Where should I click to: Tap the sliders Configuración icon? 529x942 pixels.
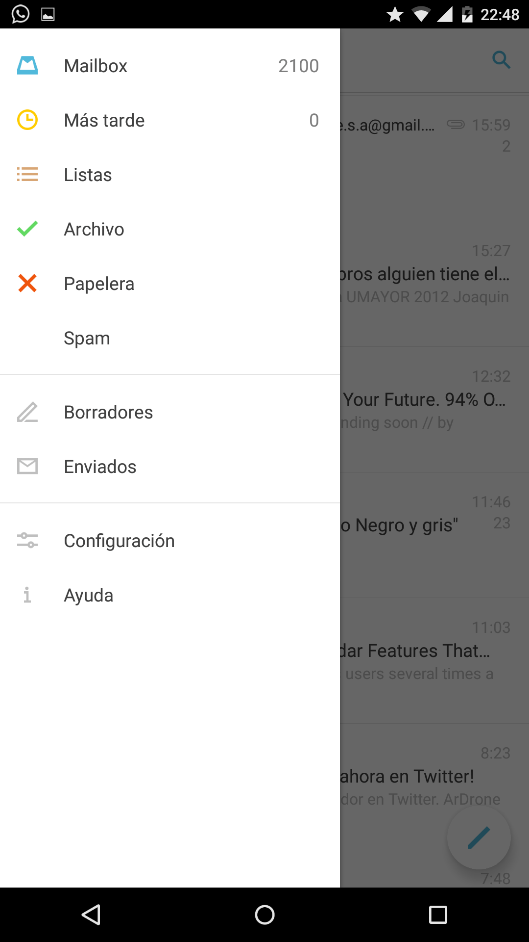[x=27, y=541]
